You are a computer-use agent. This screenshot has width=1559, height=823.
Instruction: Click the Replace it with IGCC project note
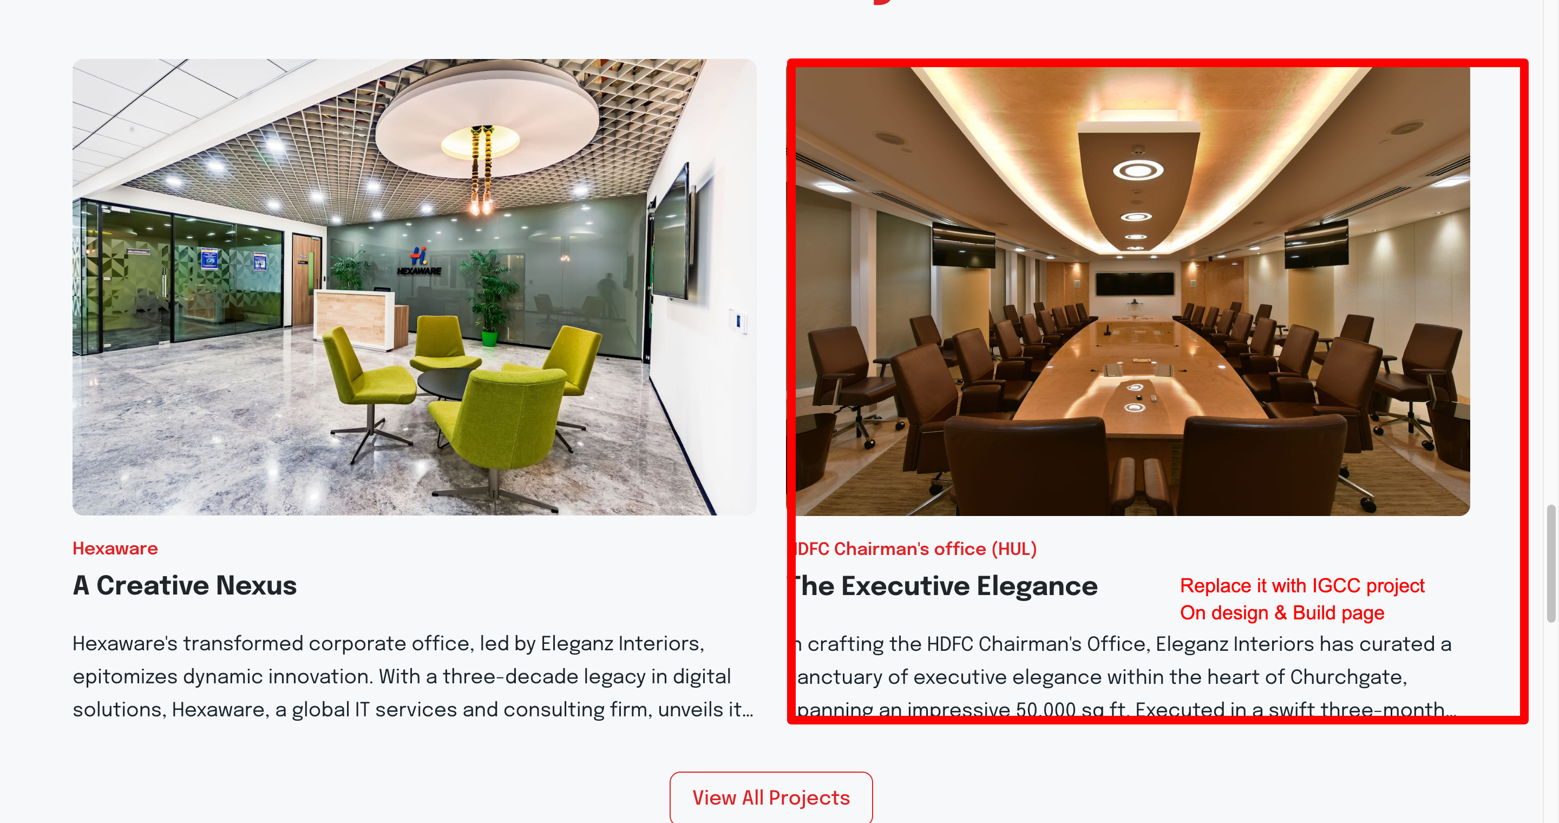pyautogui.click(x=1302, y=586)
